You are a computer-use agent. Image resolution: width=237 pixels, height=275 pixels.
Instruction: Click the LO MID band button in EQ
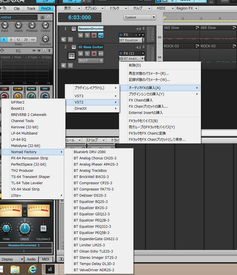coord(18,88)
